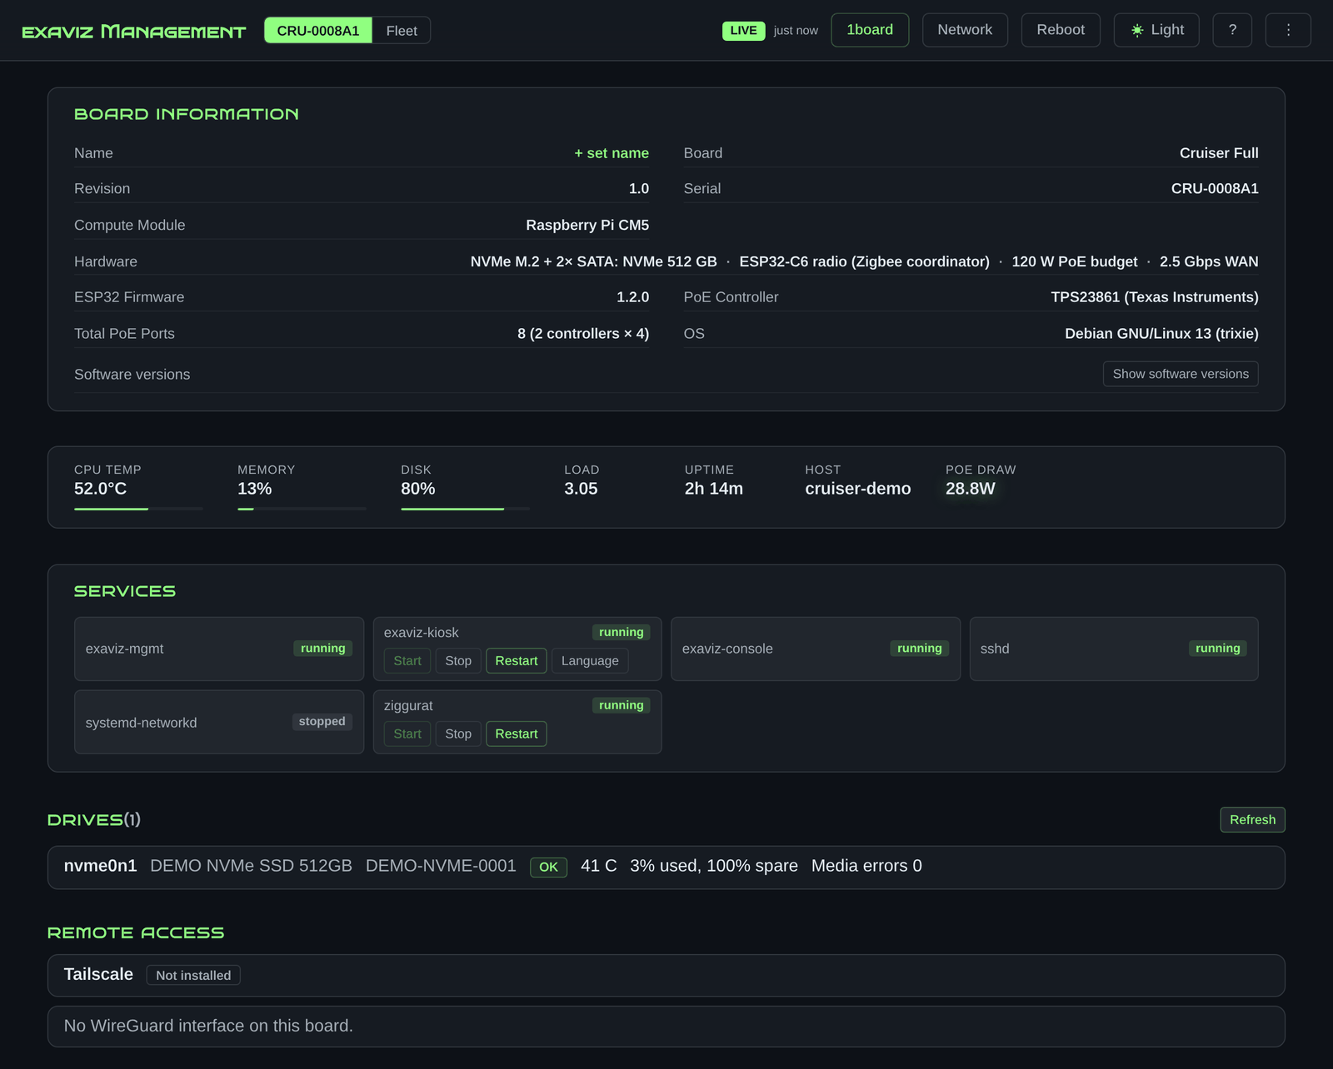This screenshot has height=1069, width=1333.
Task: Open the exaviz-kiosk Language option
Action: tap(590, 661)
